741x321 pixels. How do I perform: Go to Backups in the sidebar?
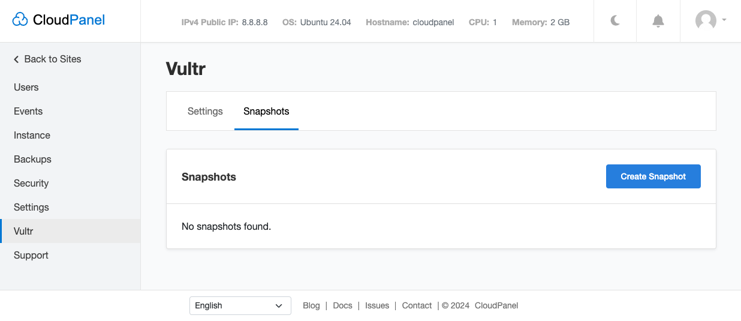(32, 159)
